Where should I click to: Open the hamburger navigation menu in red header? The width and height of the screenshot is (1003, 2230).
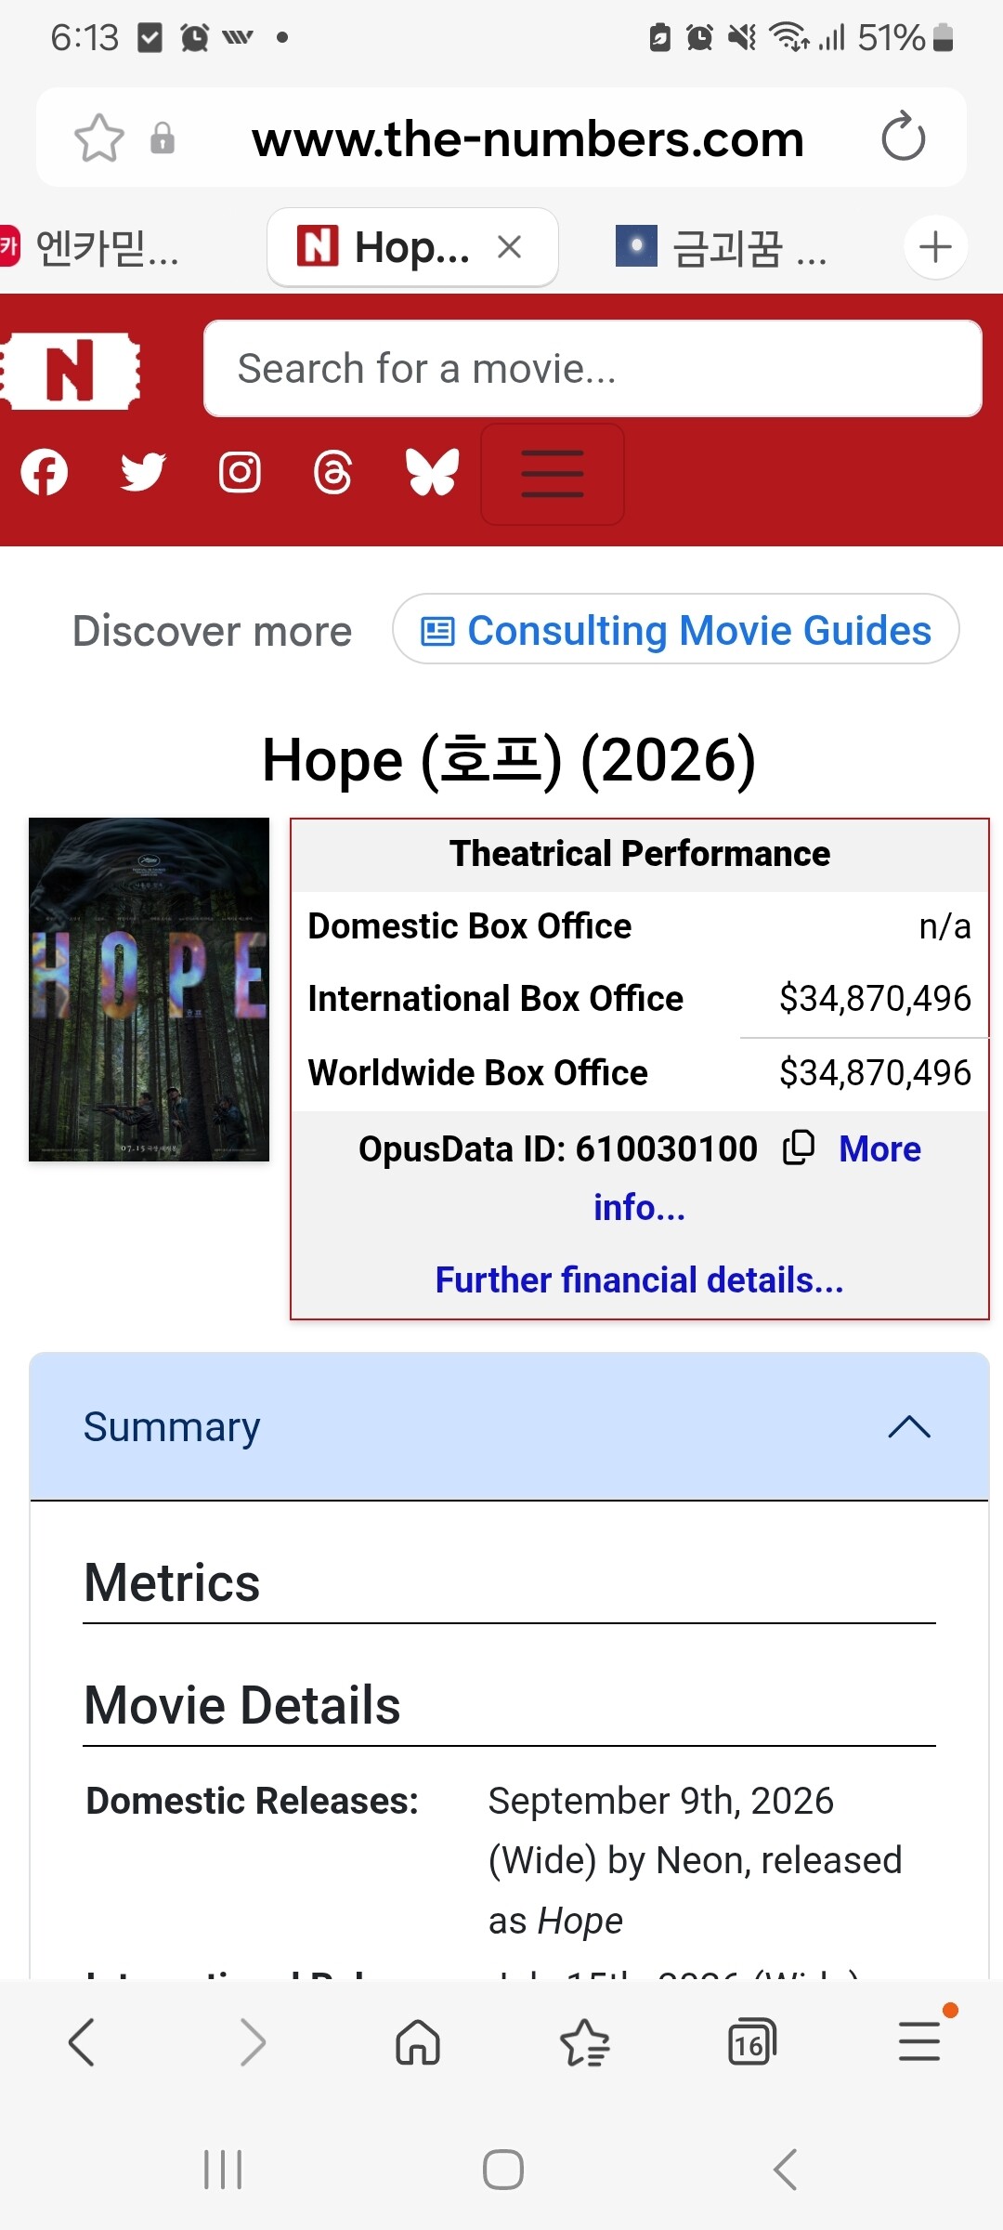[553, 474]
